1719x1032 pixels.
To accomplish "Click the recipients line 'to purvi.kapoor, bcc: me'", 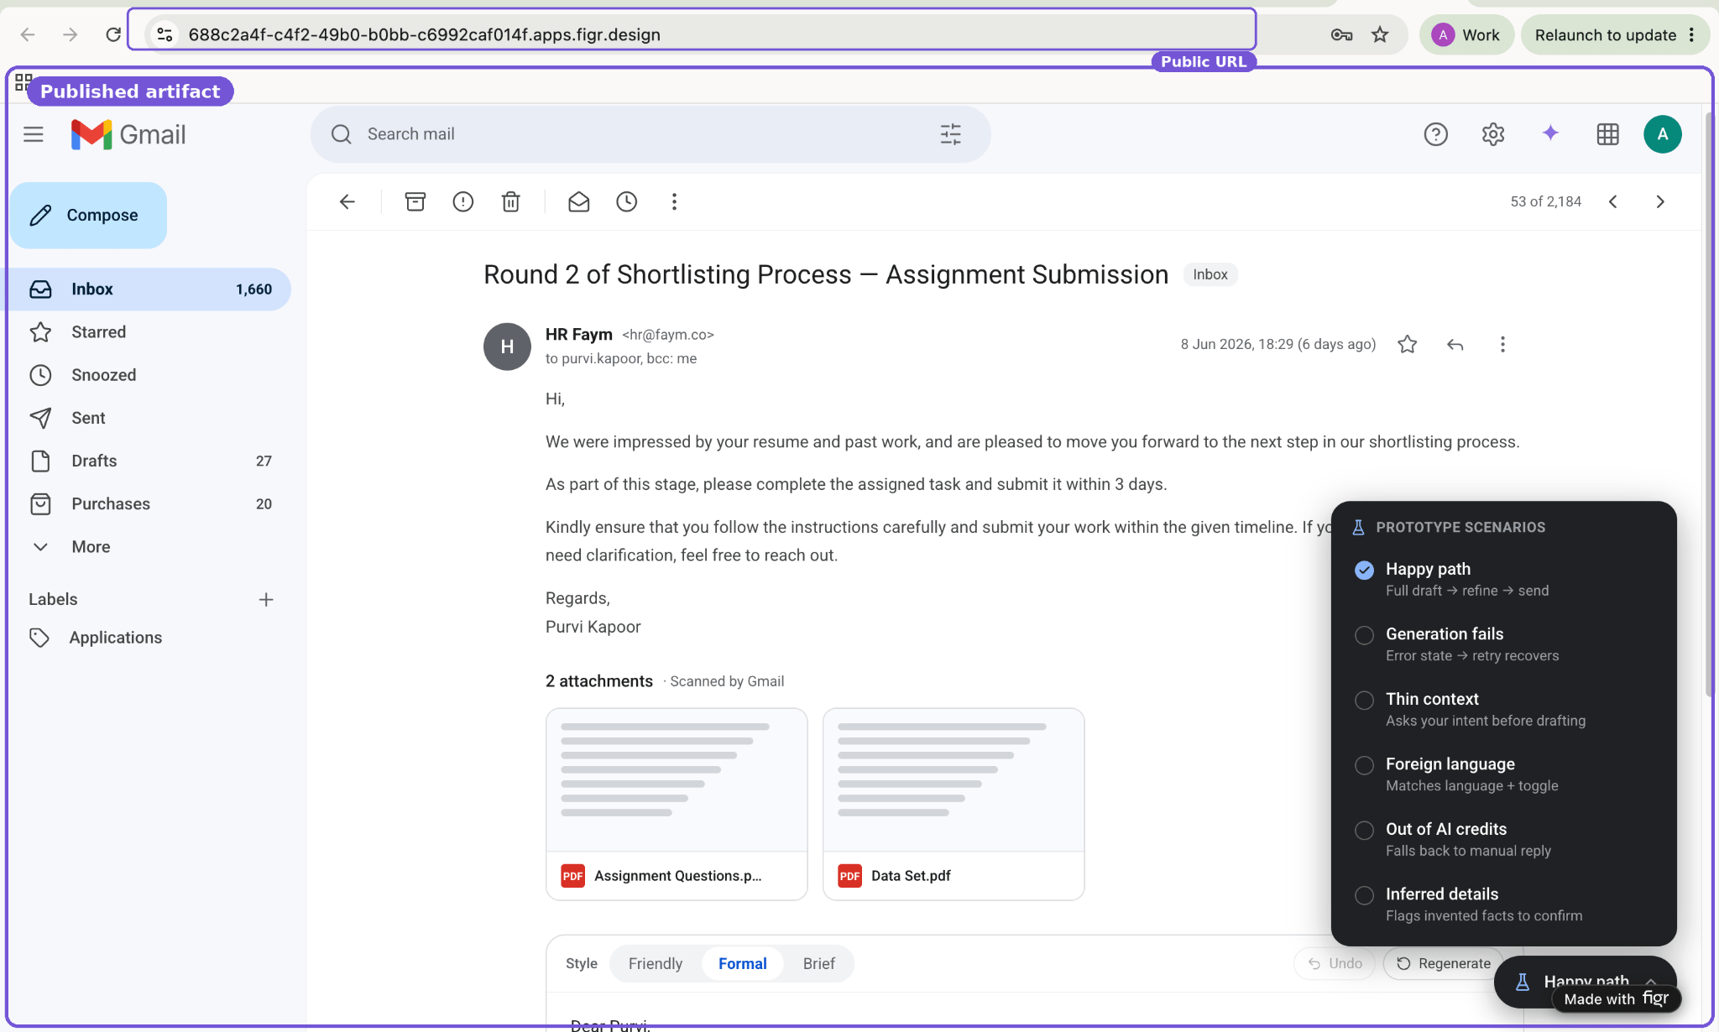I will click(621, 358).
